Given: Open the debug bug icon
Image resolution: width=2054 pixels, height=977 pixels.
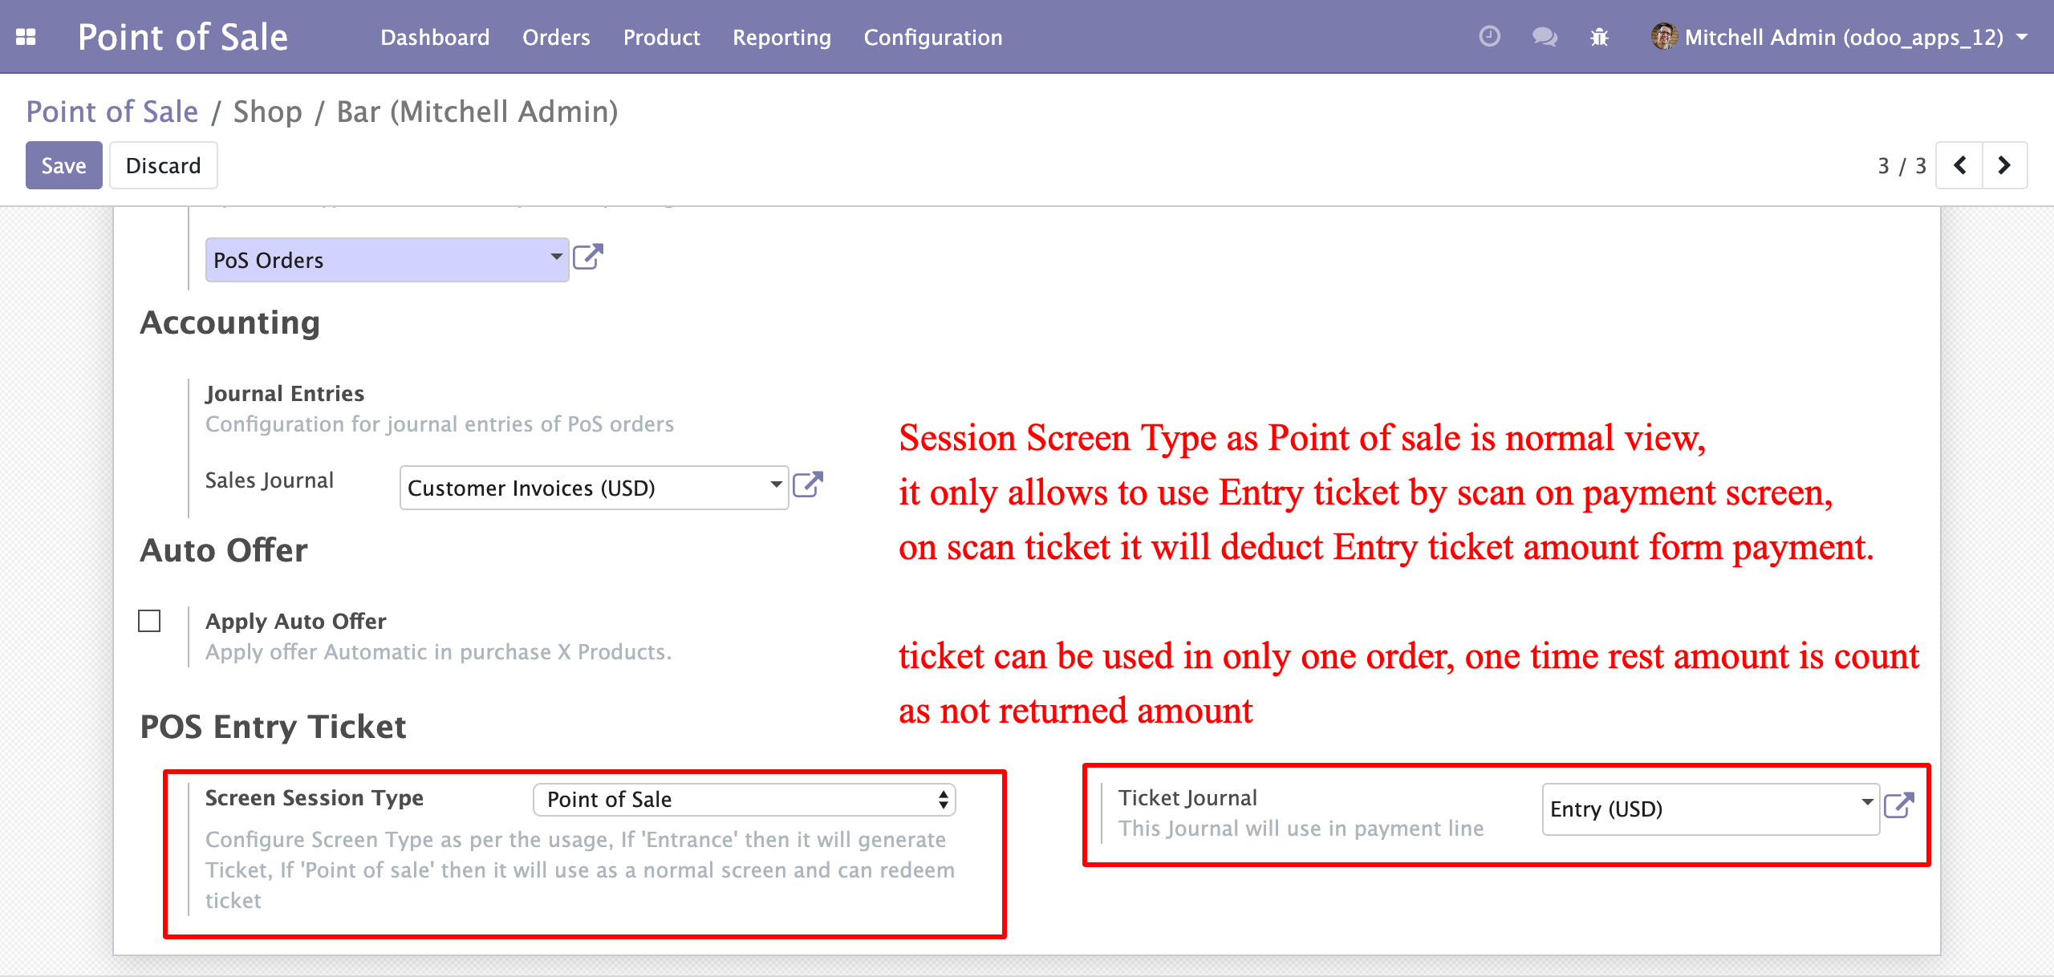Looking at the screenshot, I should tap(1599, 37).
